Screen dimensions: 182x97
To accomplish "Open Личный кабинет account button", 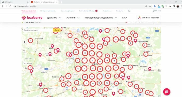I will point(148,18).
